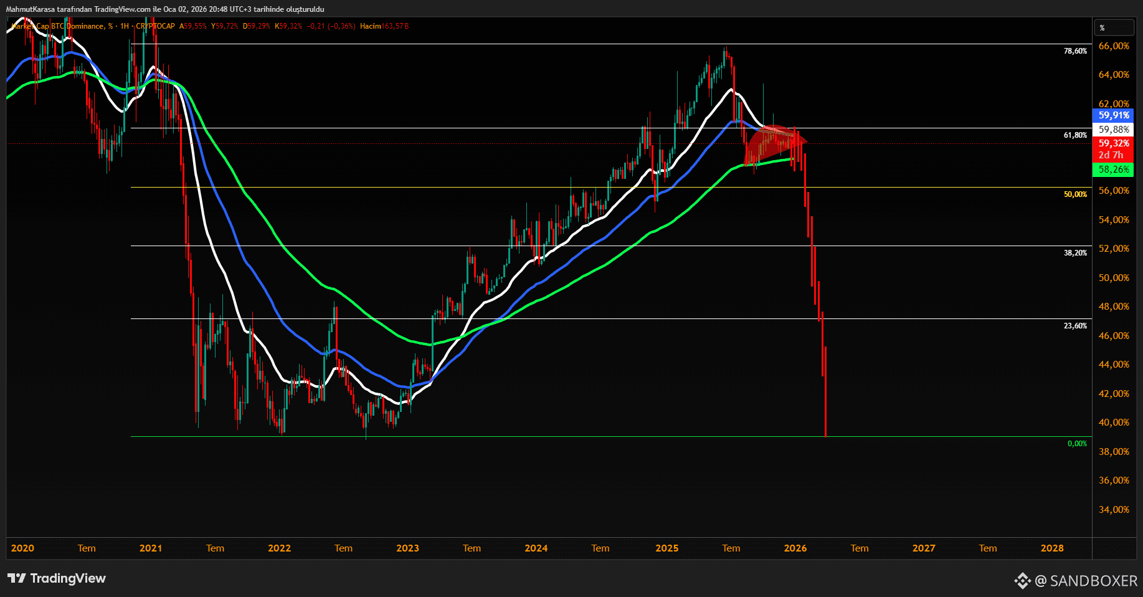1143x597 pixels.
Task: Click the 2021 label on time axis
Action: 151,548
